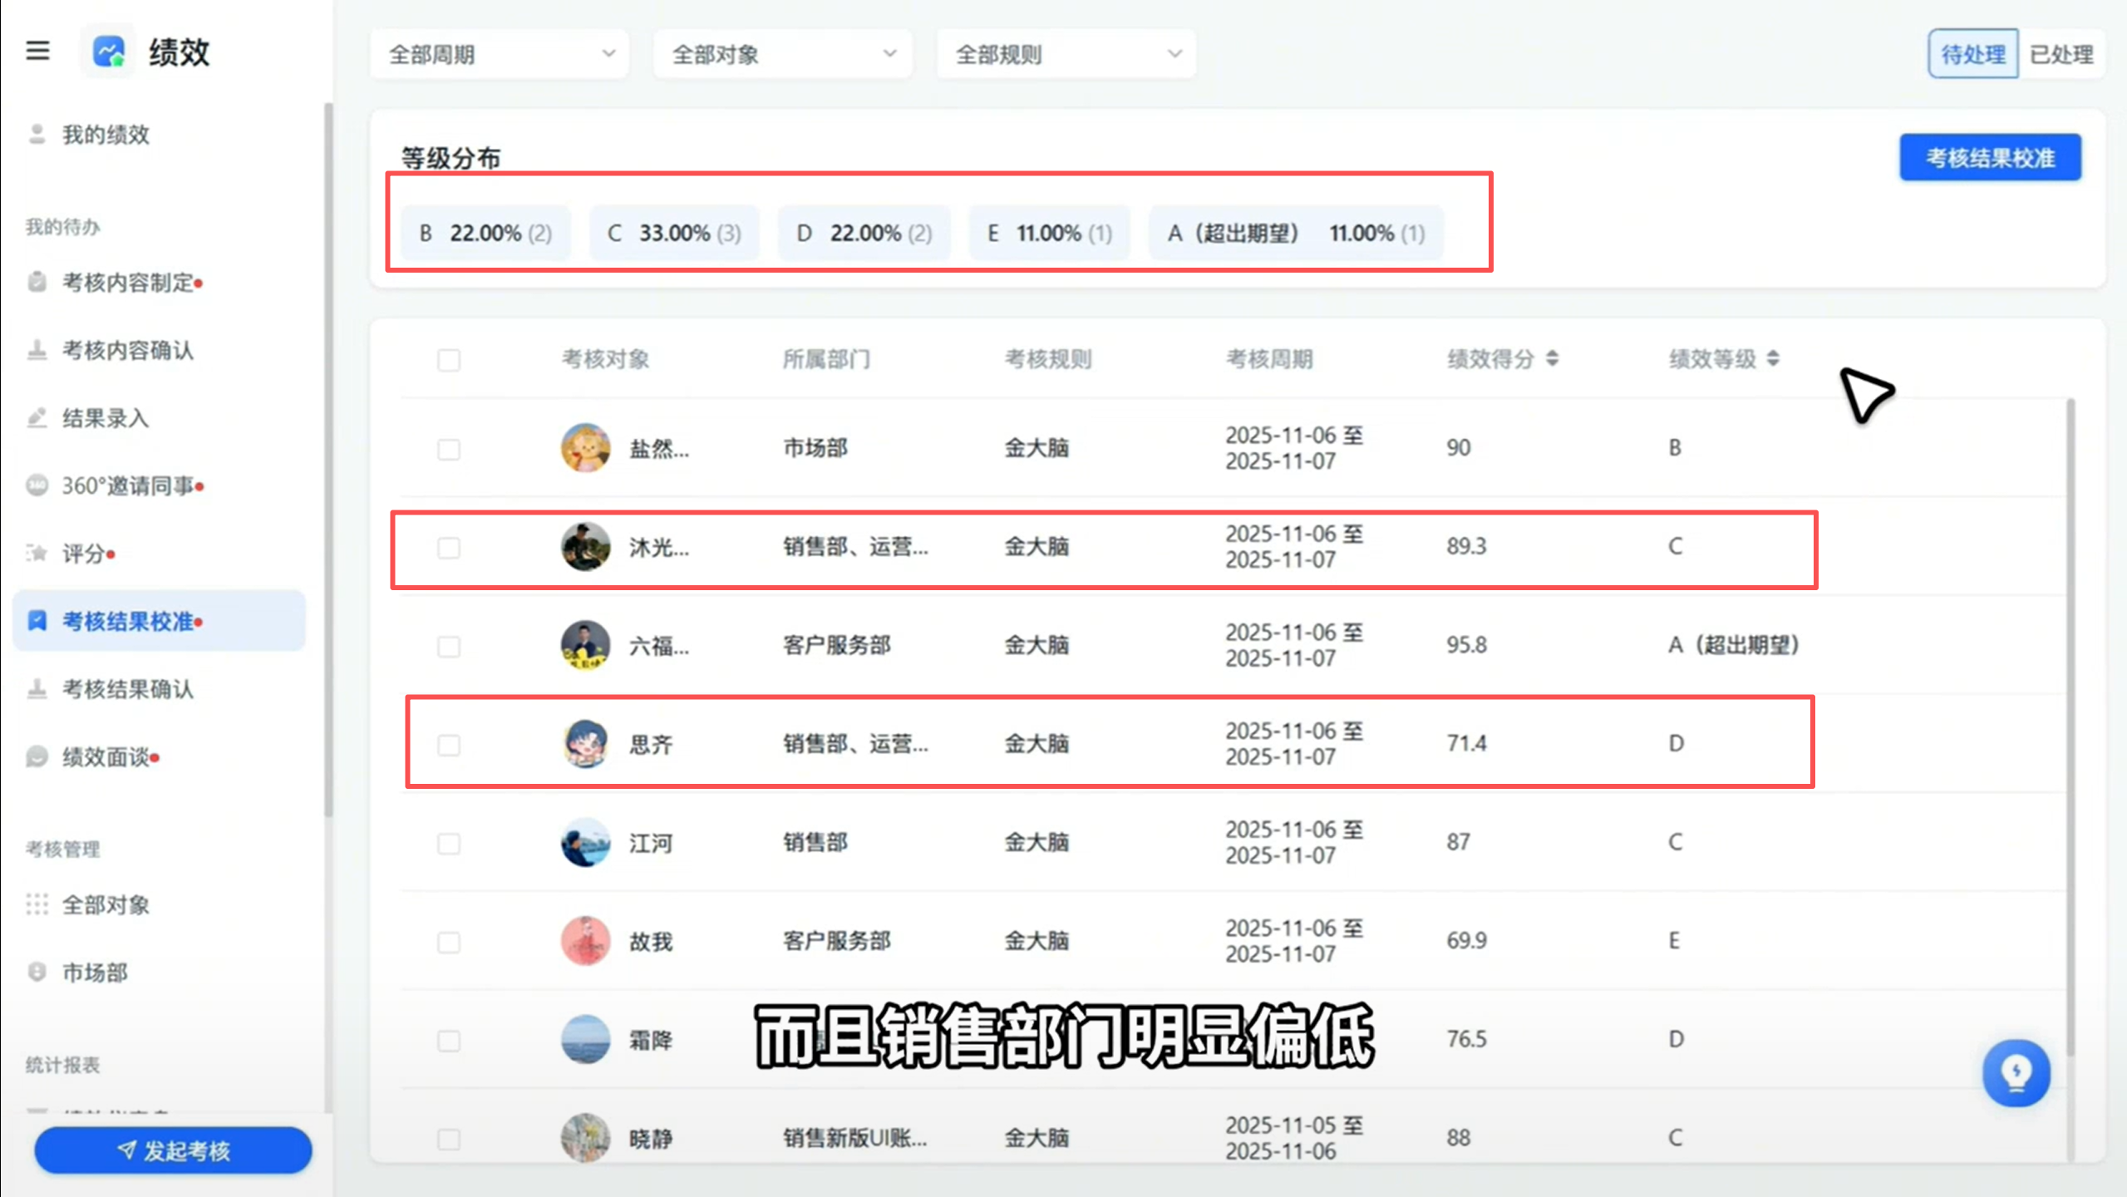The width and height of the screenshot is (2127, 1197).
Task: Click the 我的绩效 person icon
Action: [x=37, y=134]
